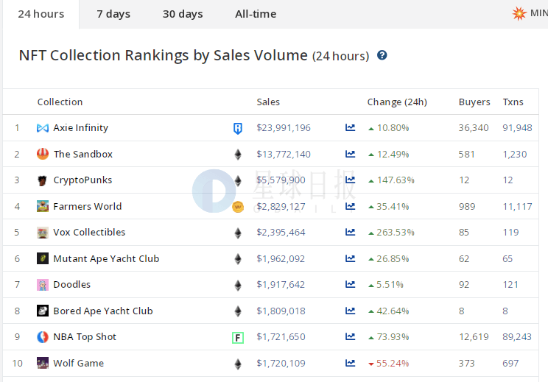Open the sales chart icon for Wolf Game
Image resolution: width=548 pixels, height=382 pixels.
pos(350,363)
